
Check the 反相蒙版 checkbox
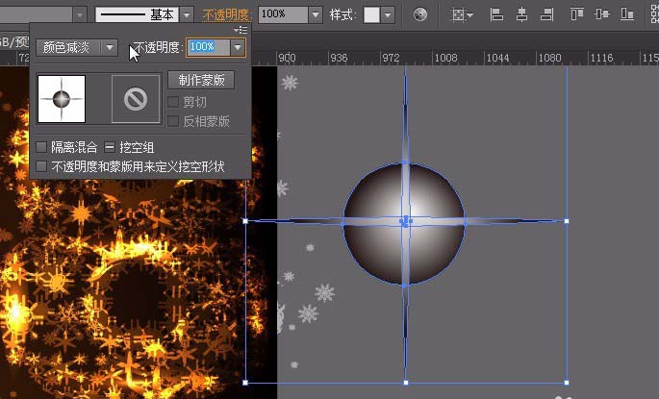tap(173, 121)
